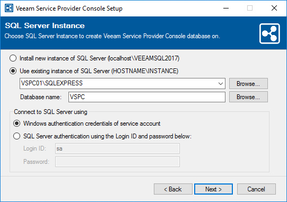Screen dimensions: 287x202
Task: Go to the previous step with Back
Action: [x=173, y=189]
